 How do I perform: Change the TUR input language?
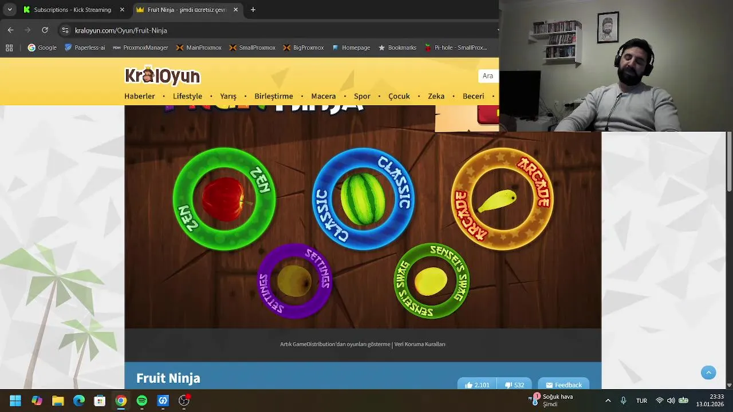(x=641, y=401)
